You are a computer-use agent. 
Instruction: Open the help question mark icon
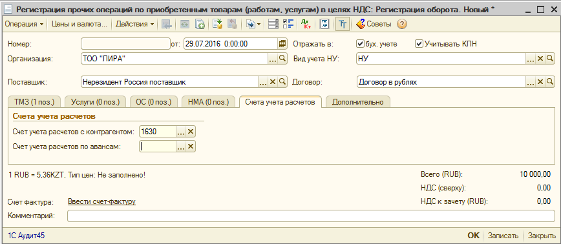402,25
